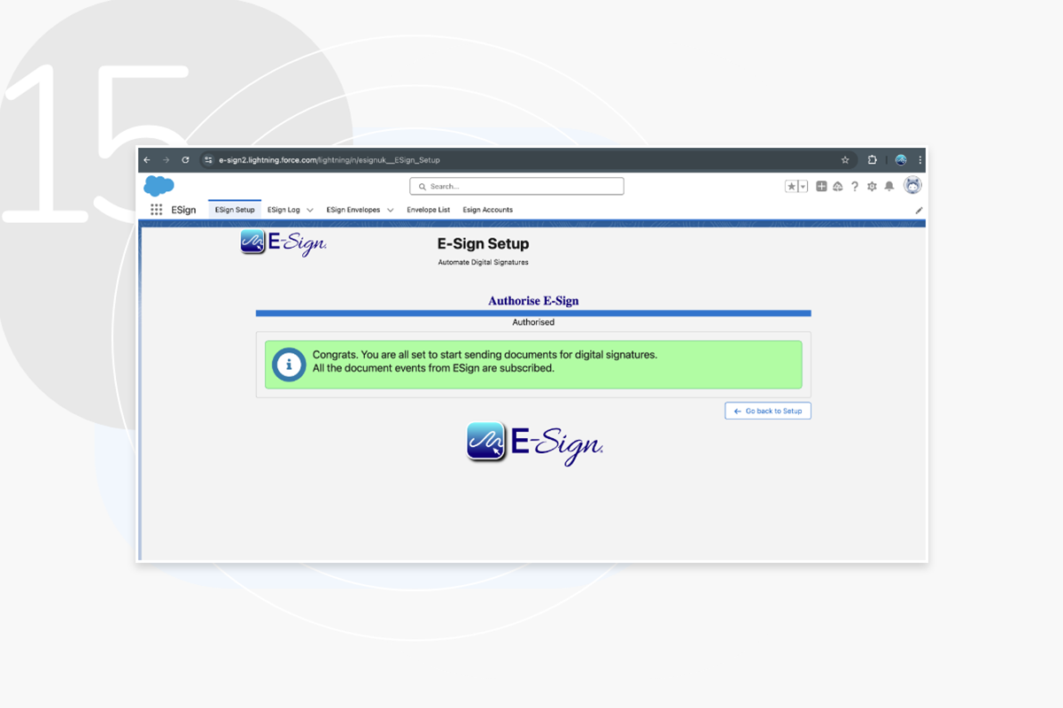
Task: Click the Salesforce cloud logo
Action: tap(159, 186)
